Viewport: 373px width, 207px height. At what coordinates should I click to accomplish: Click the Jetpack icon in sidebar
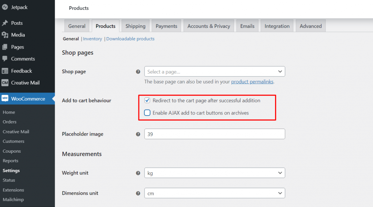pyautogui.click(x=5, y=7)
